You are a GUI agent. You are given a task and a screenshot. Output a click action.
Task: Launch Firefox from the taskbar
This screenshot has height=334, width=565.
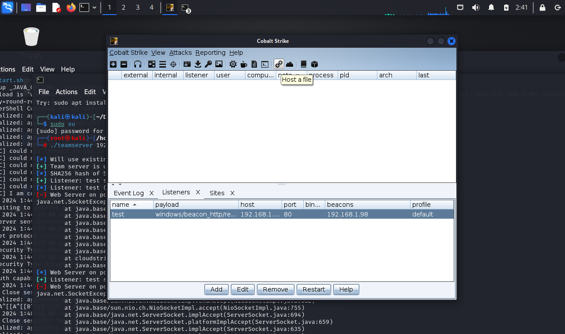click(x=71, y=8)
